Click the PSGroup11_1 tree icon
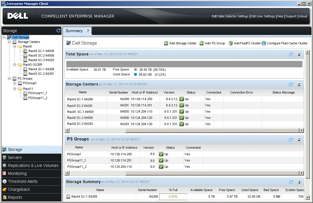313x203 pixels. [25, 93]
